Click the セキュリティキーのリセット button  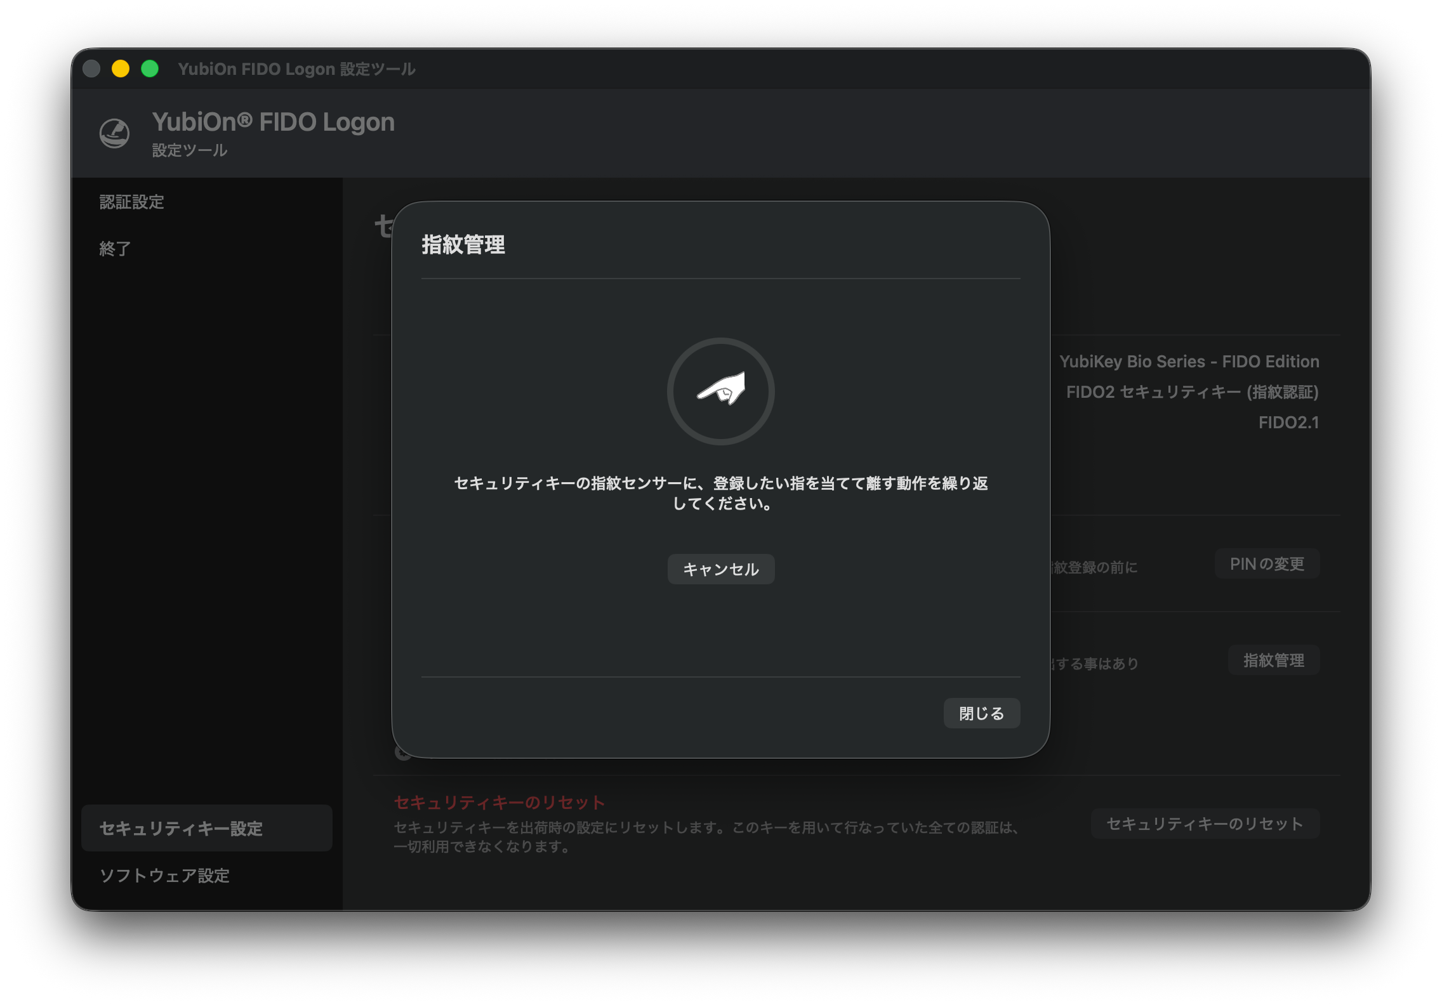pos(1205,824)
